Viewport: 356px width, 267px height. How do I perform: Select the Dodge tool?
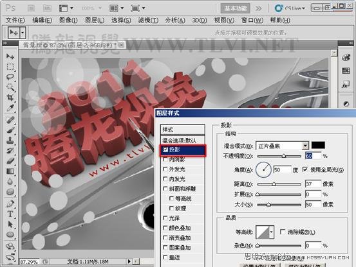click(10, 192)
